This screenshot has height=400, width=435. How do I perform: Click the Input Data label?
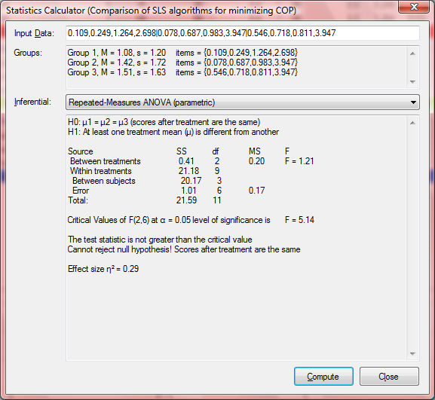coord(34,33)
